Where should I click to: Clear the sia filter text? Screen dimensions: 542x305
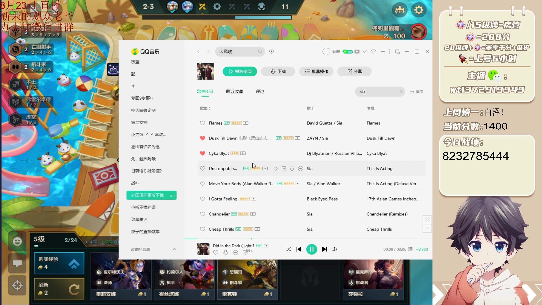[401, 91]
